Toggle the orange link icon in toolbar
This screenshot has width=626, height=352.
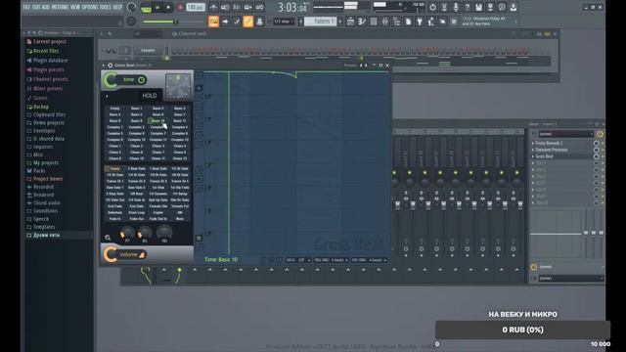247,22
